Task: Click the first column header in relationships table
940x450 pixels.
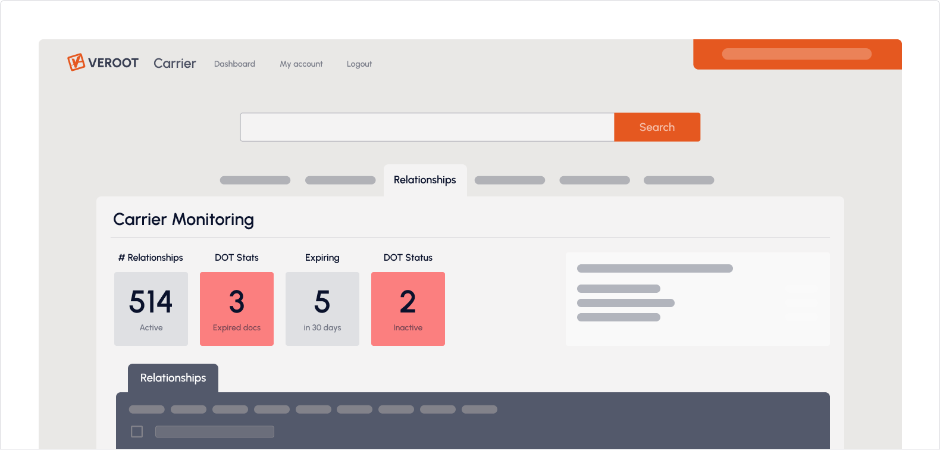Action: click(x=147, y=410)
